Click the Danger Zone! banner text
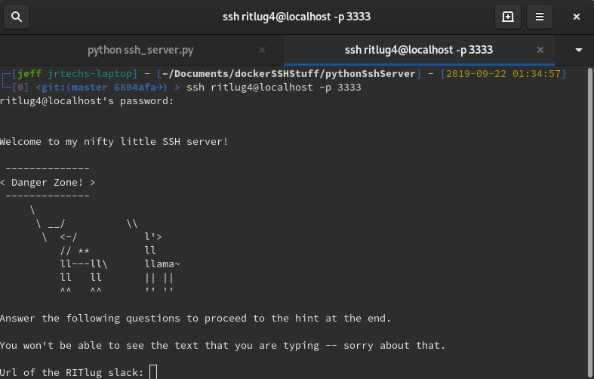 coord(48,182)
